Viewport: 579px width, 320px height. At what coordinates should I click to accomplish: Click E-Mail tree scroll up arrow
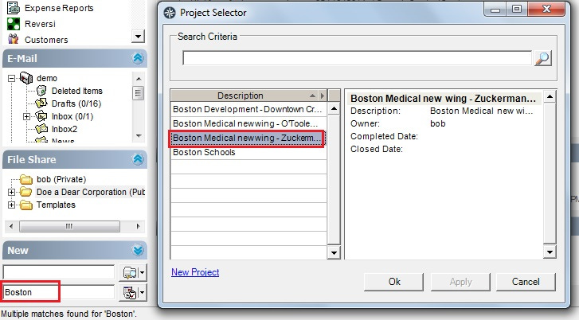click(139, 79)
